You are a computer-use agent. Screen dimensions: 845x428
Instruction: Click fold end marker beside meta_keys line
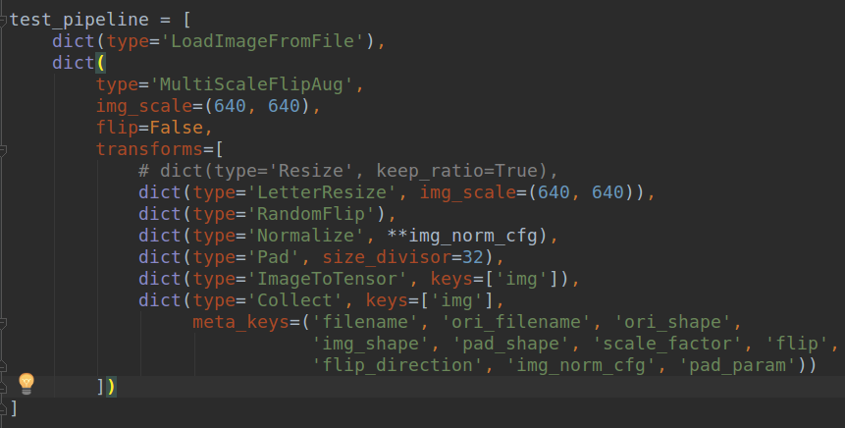(4, 322)
